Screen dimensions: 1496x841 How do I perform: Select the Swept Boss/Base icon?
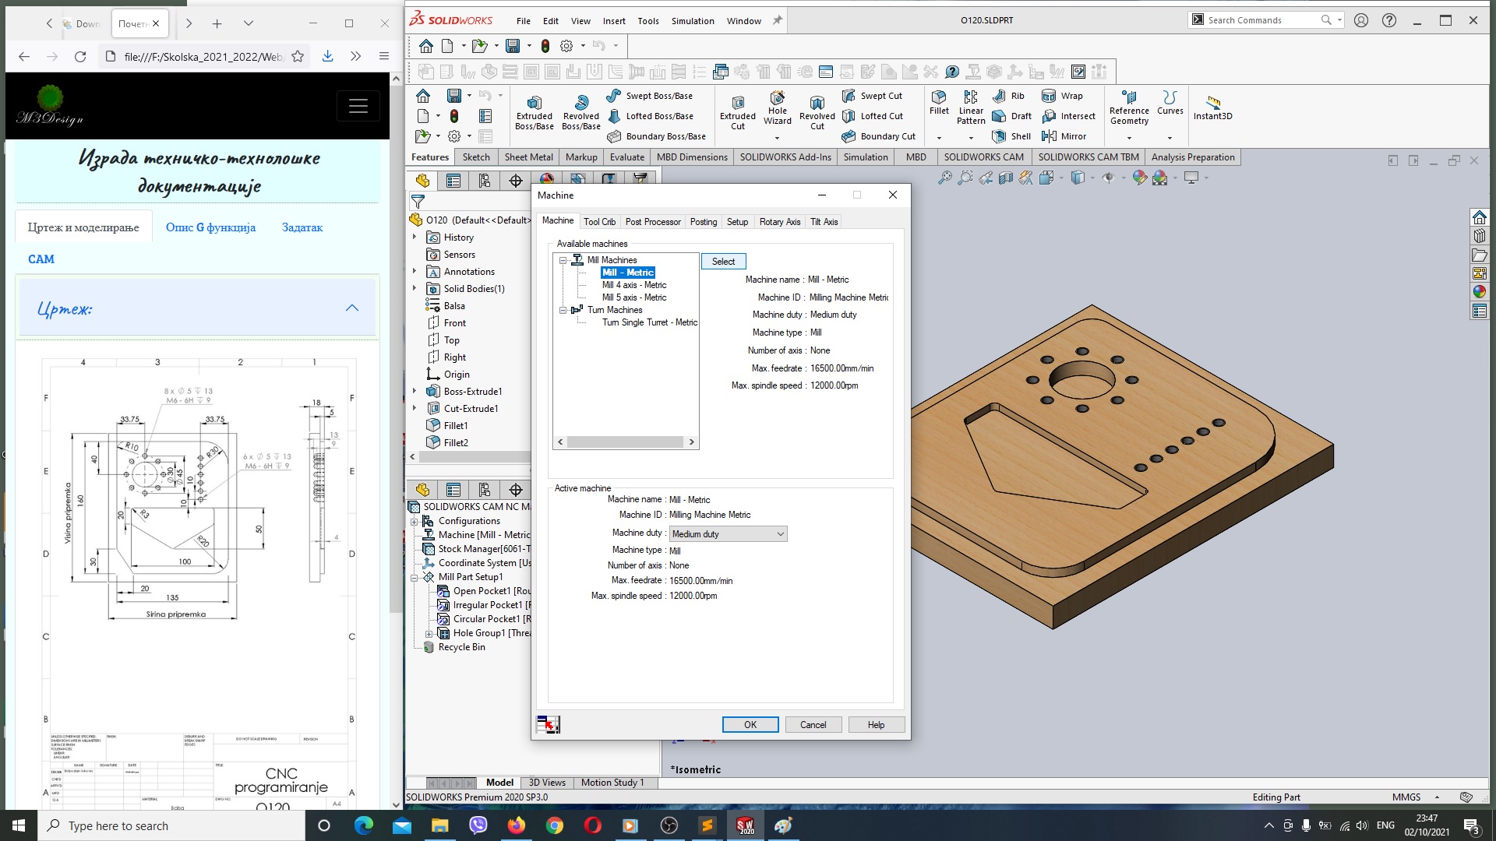pos(613,96)
